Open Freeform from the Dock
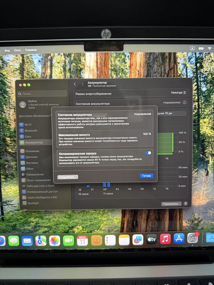The image size is (214, 285). [x=138, y=240]
